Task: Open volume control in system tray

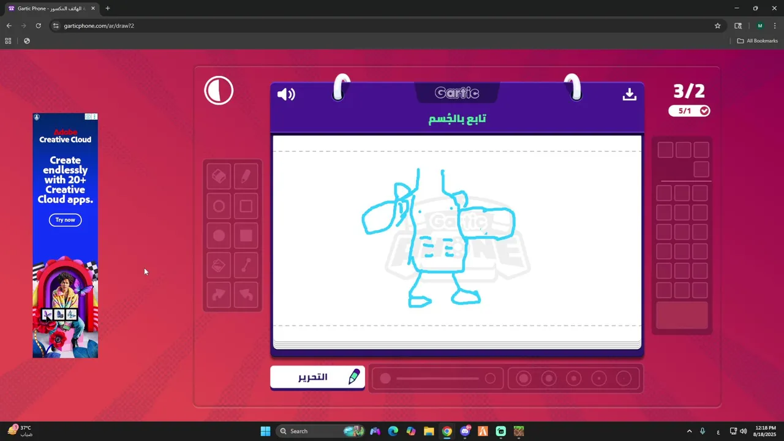Action: pyautogui.click(x=743, y=431)
